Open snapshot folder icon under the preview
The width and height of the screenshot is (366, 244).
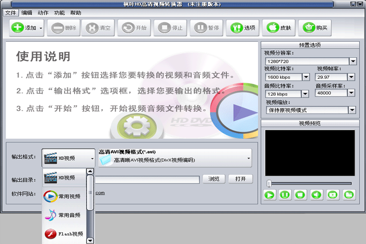tap(349, 195)
